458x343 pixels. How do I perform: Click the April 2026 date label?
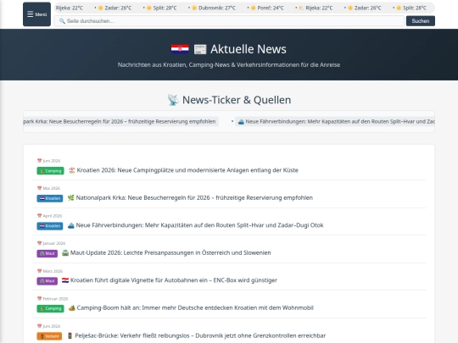point(53,216)
